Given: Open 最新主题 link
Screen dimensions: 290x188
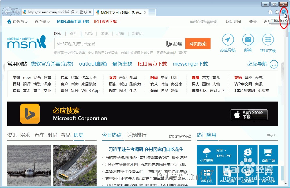Looking at the screenshot, I should point(122,64).
